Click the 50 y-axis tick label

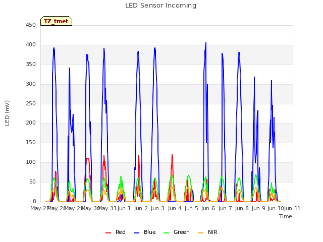[32, 182]
